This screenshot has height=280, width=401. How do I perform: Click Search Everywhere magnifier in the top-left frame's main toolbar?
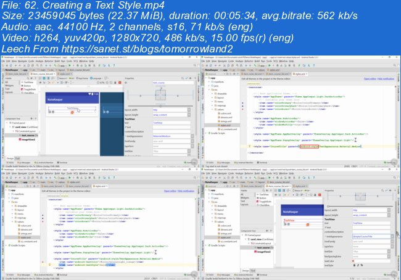[195, 65]
